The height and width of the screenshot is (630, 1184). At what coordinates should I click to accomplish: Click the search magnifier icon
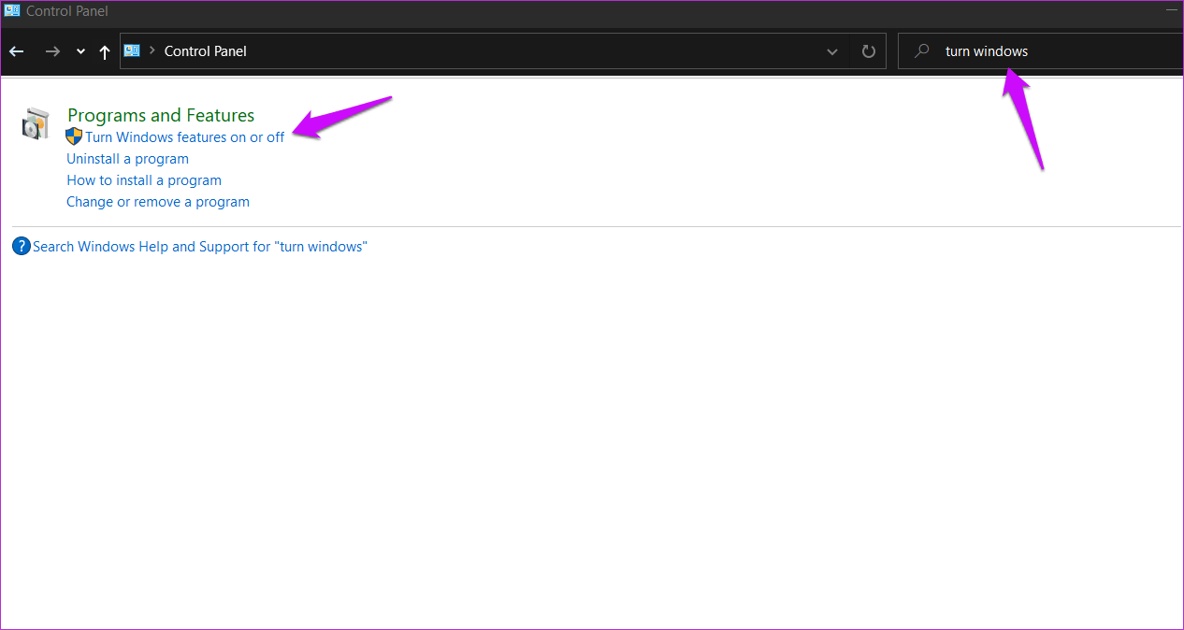(x=922, y=51)
